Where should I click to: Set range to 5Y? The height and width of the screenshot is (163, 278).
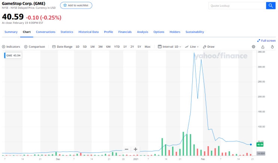click(x=139, y=47)
